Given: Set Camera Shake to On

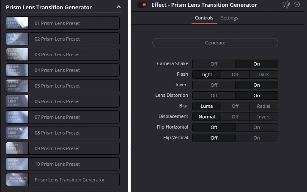Looking at the screenshot, I should (257, 64).
